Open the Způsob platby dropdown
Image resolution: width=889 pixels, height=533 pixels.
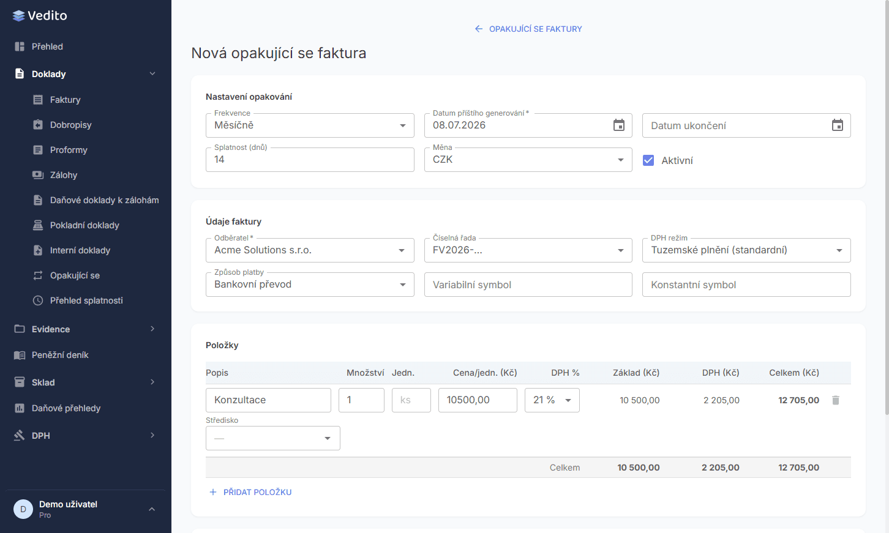[x=310, y=285]
